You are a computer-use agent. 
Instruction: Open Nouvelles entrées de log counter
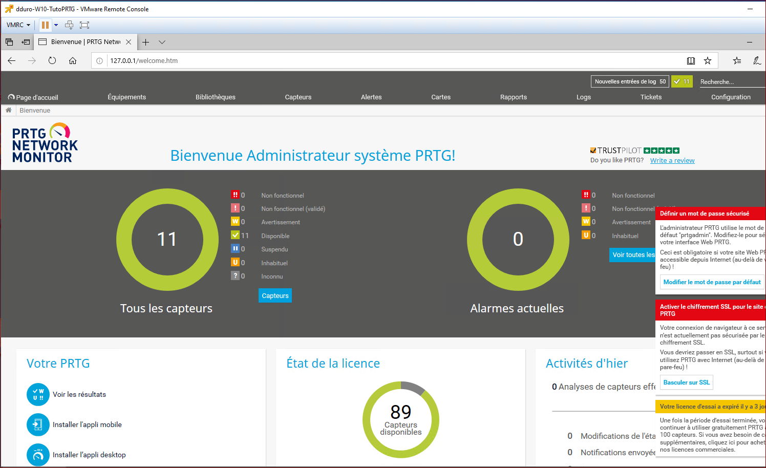[x=630, y=81]
